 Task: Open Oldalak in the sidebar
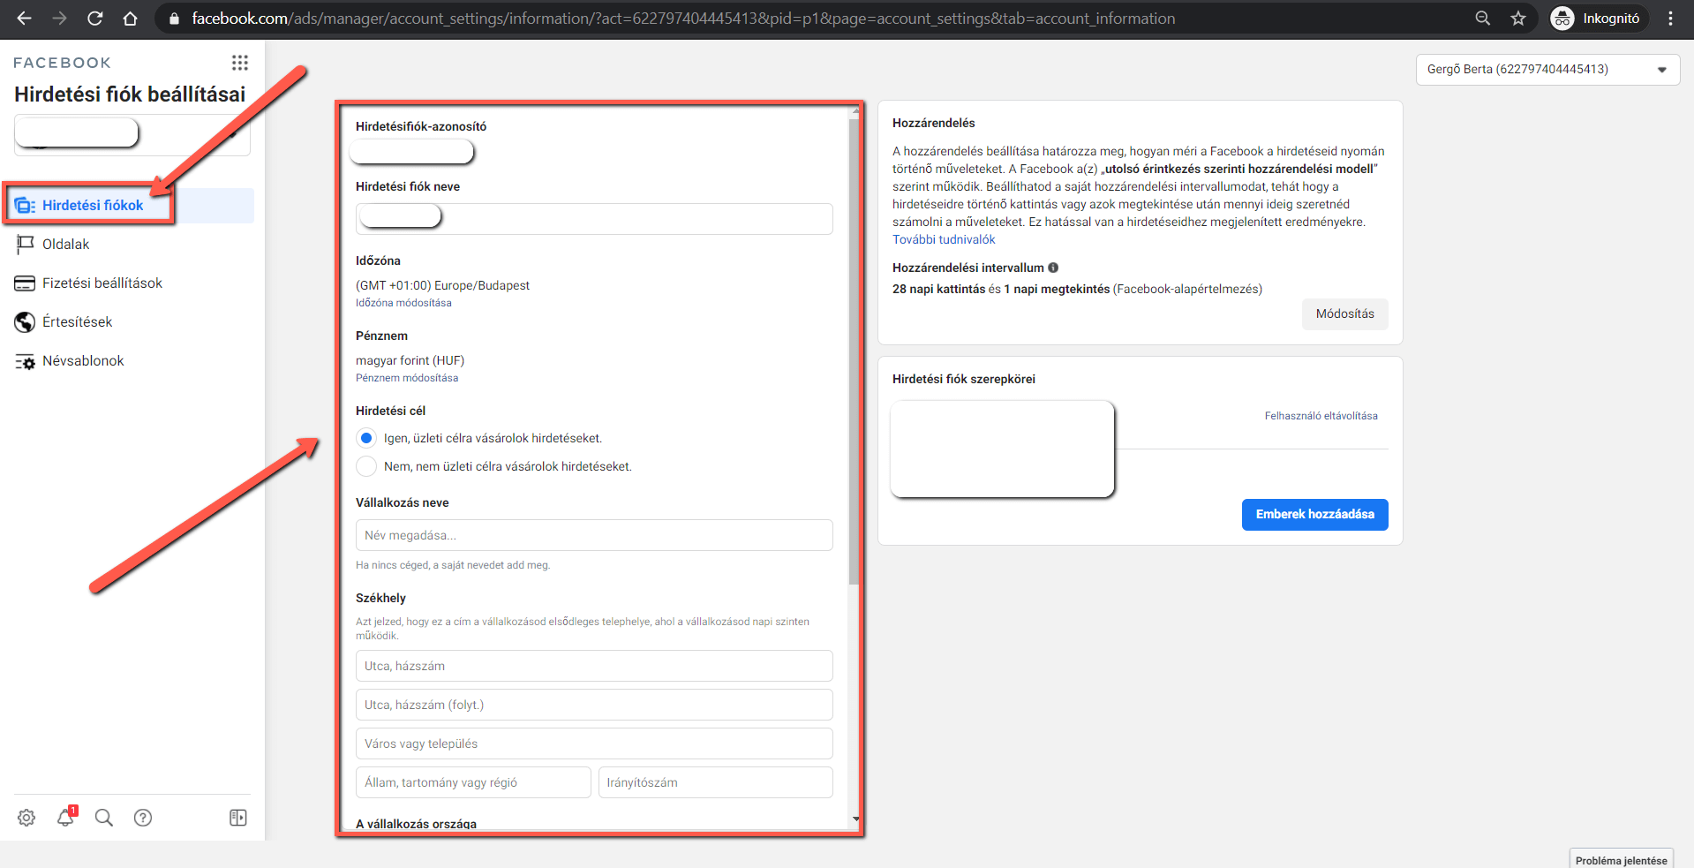click(65, 245)
